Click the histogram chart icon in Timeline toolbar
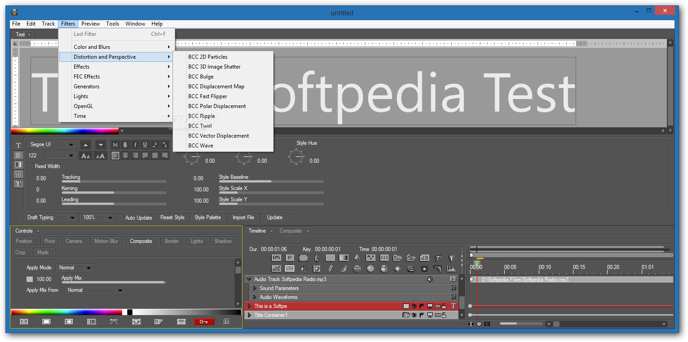 [451, 268]
